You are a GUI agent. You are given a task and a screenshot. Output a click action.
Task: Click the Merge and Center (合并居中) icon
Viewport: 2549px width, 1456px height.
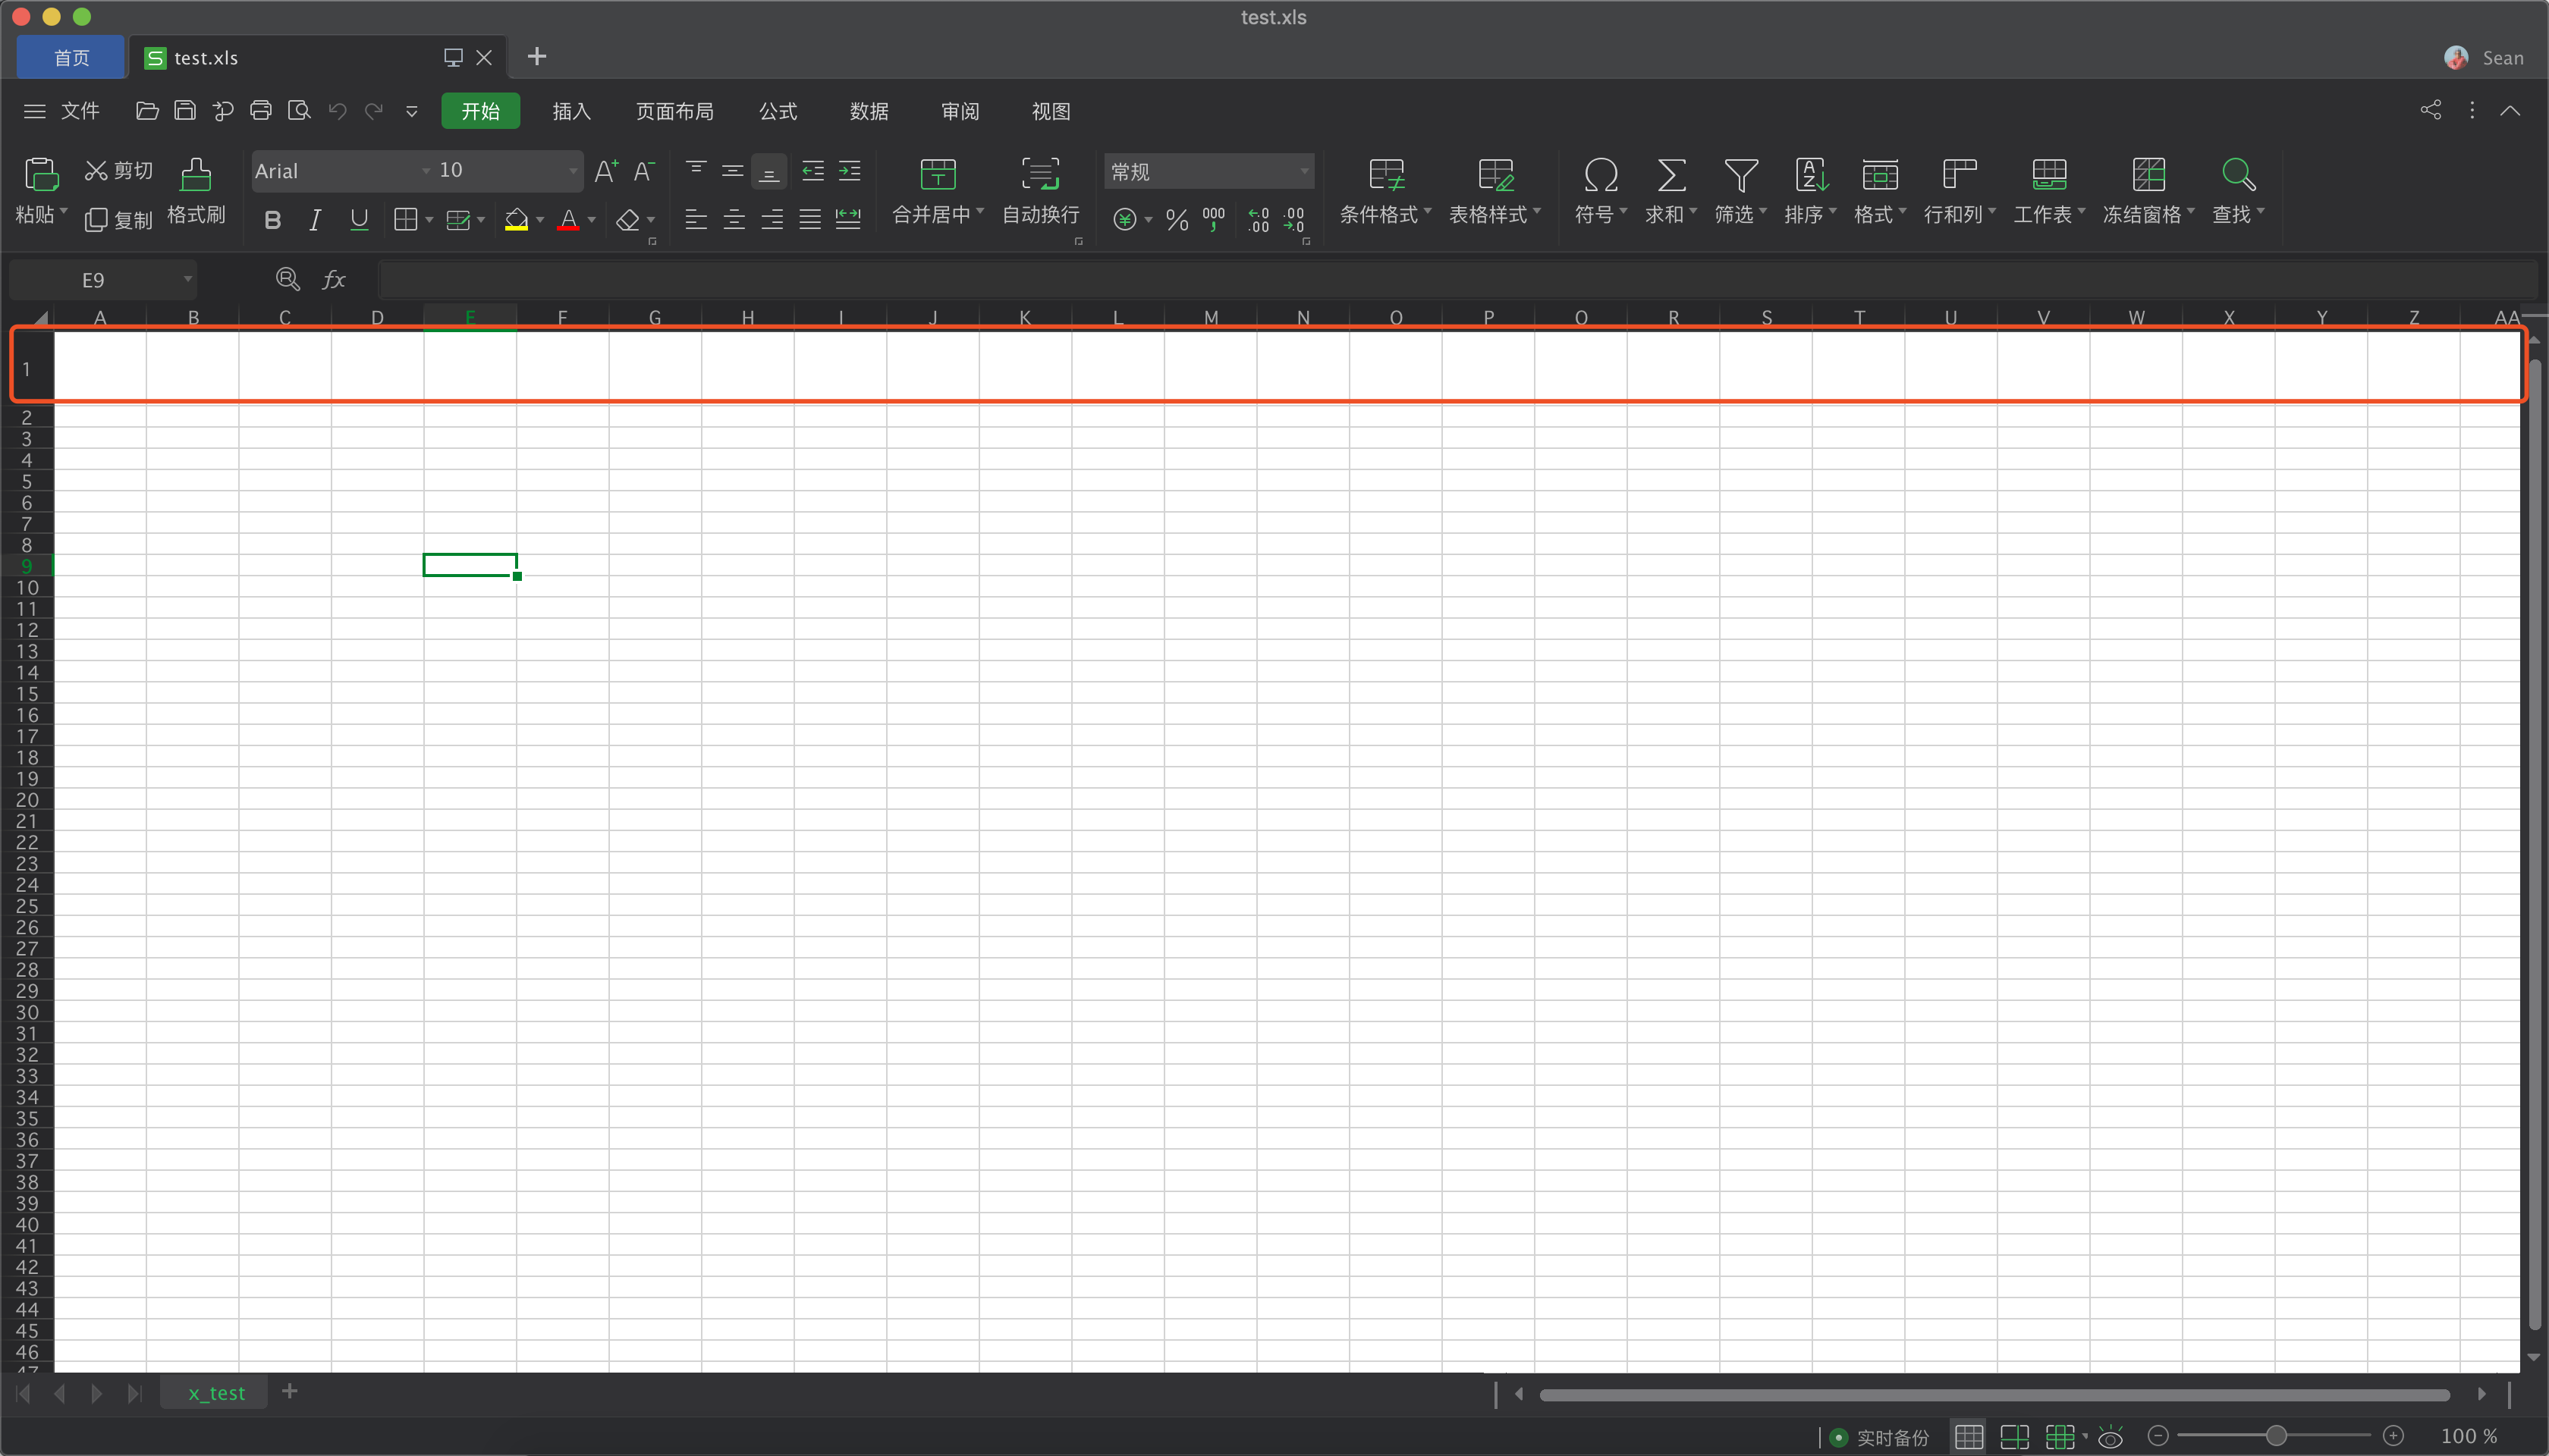pyautogui.click(x=938, y=175)
